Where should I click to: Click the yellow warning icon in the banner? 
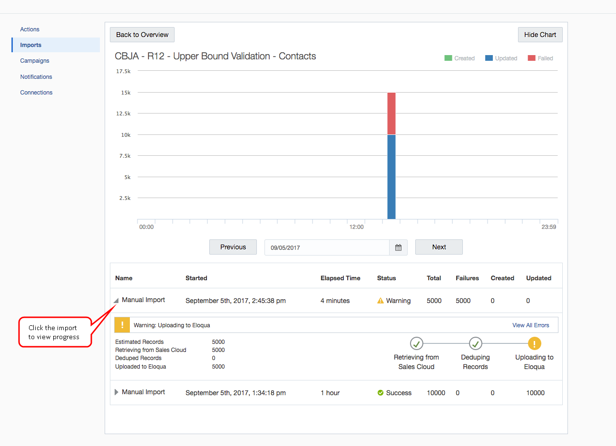pos(122,325)
